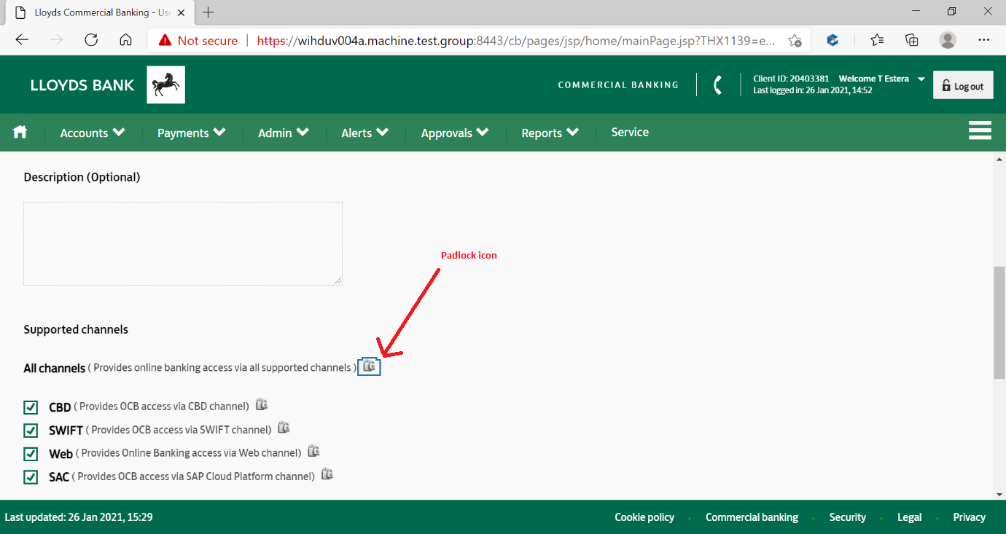Screen dimensions: 1006x534
Task: Uncheck the CBD channel checkbox
Action: (31, 407)
